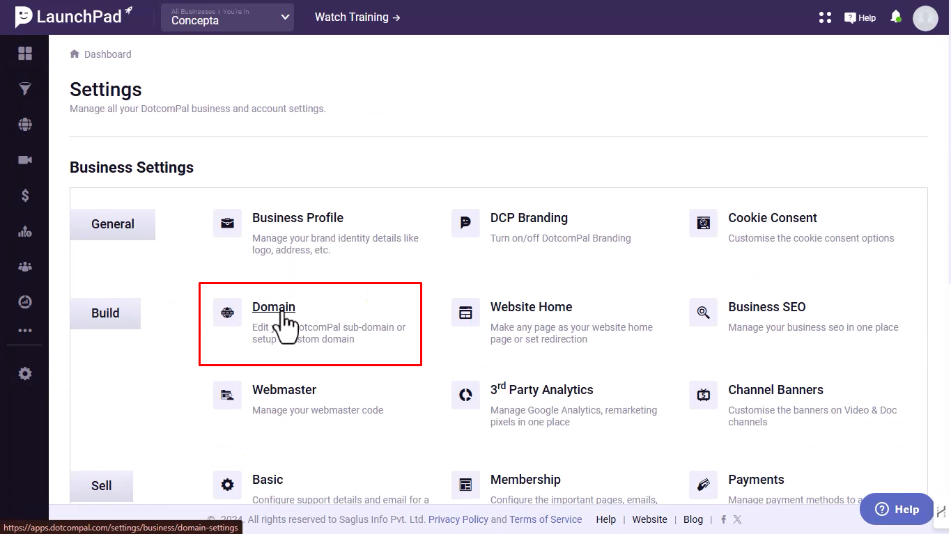Open Channel Banners settings link
951x534 pixels.
(775, 390)
